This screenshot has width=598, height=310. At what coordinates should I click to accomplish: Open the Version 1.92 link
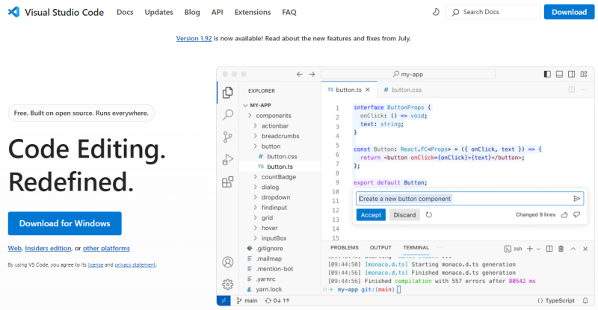point(194,38)
